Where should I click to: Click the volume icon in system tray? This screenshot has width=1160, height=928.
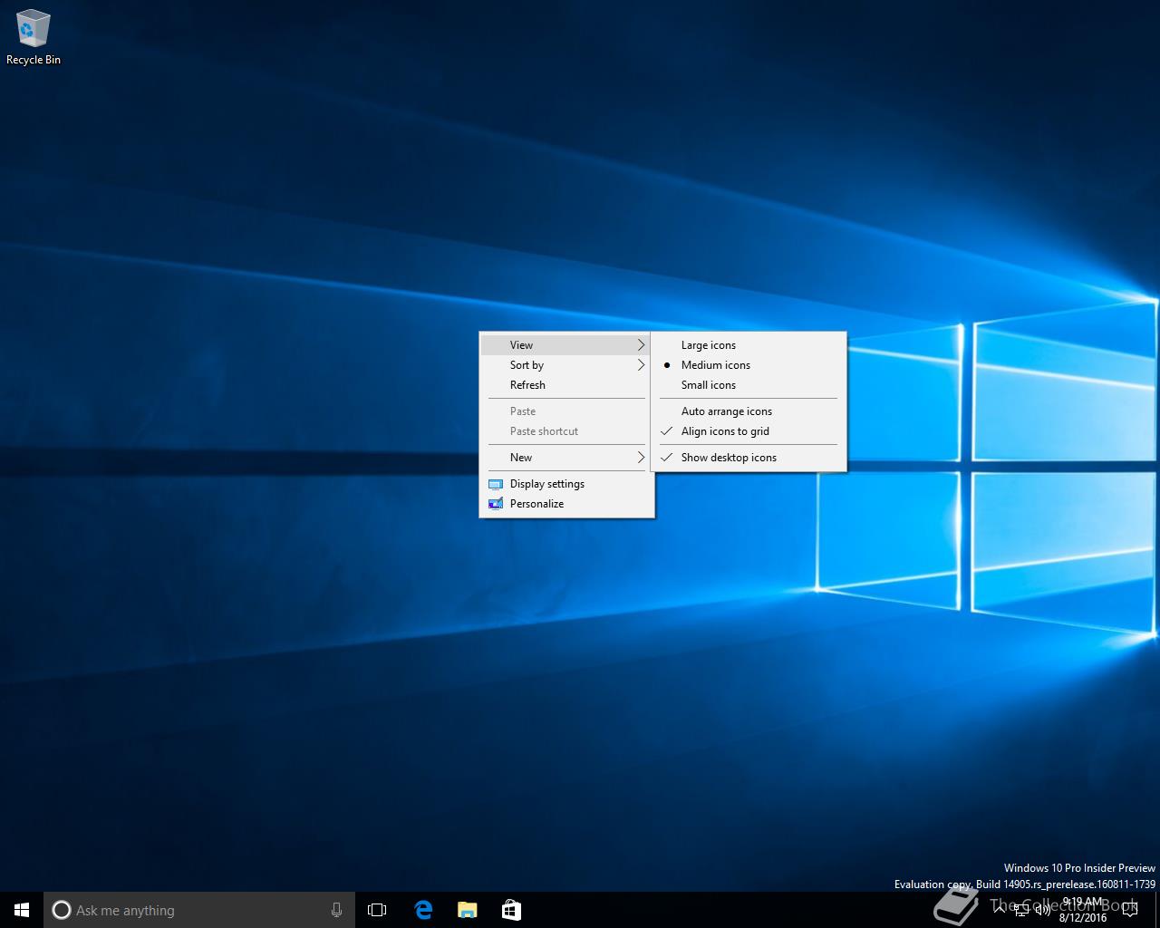[x=1043, y=909]
